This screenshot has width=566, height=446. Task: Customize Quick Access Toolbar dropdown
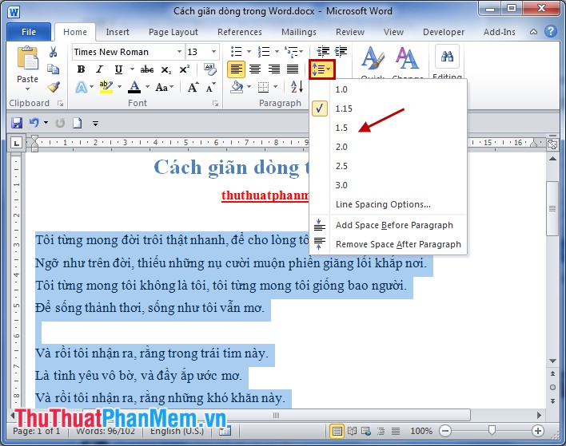point(95,123)
